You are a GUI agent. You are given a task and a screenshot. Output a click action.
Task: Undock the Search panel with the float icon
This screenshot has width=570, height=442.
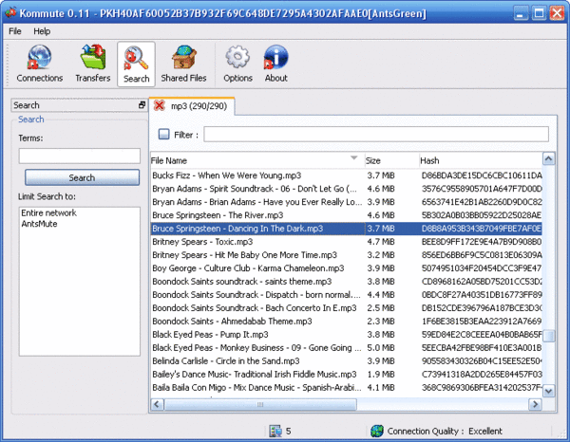[142, 105]
